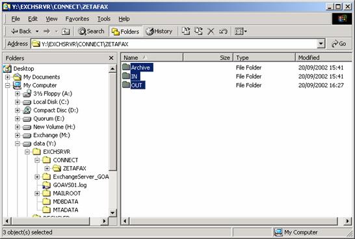Click file list horizontal scroll right arrow
Viewport: 355px width, 239px height.
pos(347,221)
